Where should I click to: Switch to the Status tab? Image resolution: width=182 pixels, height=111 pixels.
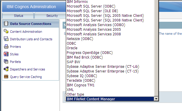coord(18,16)
